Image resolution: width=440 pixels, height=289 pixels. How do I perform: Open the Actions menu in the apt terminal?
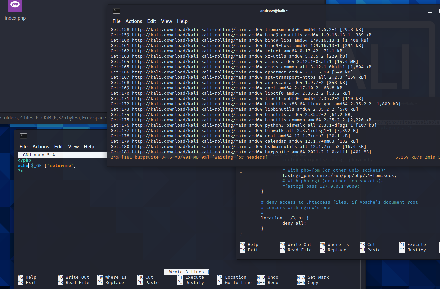click(x=134, y=21)
